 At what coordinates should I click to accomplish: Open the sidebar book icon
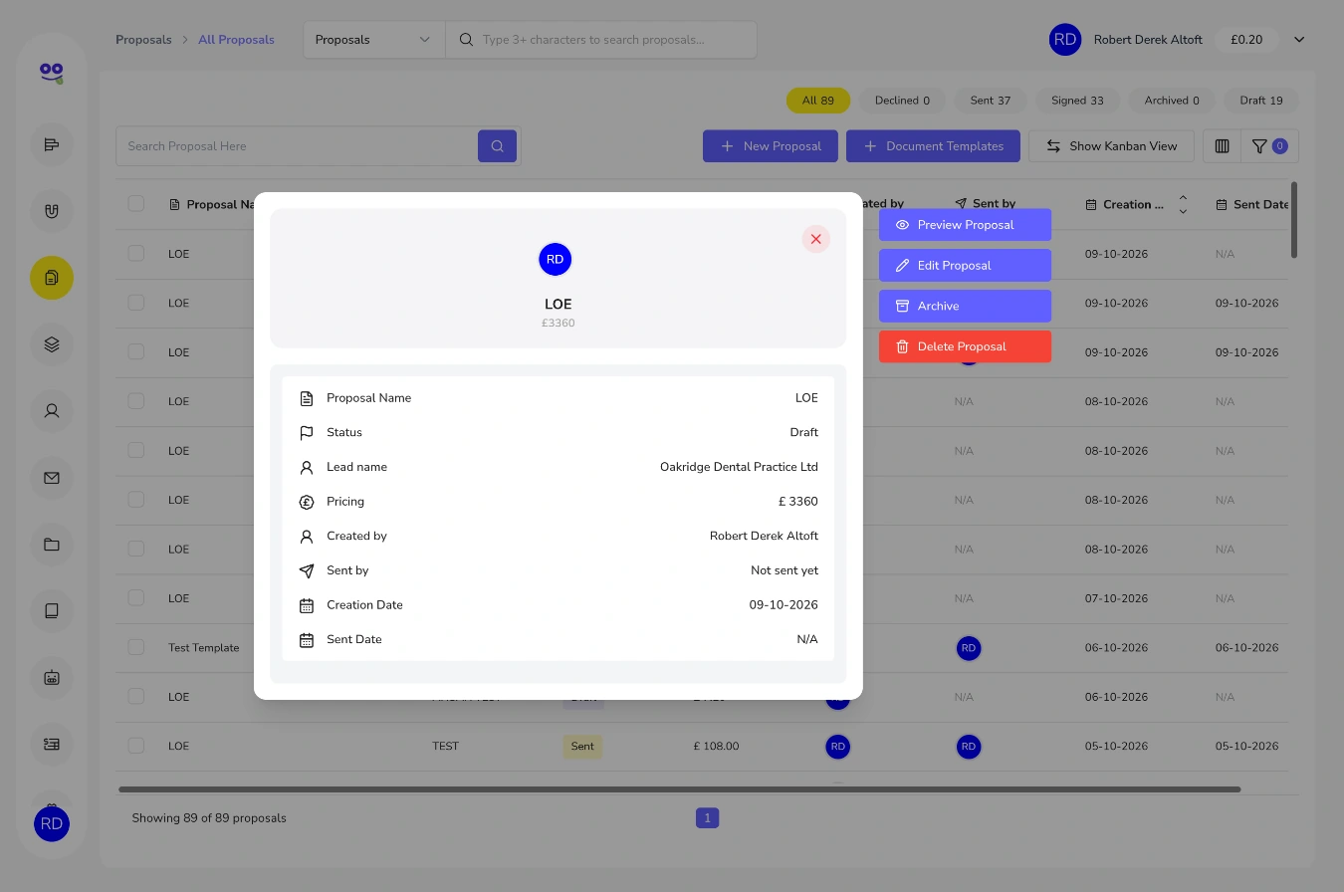(52, 610)
